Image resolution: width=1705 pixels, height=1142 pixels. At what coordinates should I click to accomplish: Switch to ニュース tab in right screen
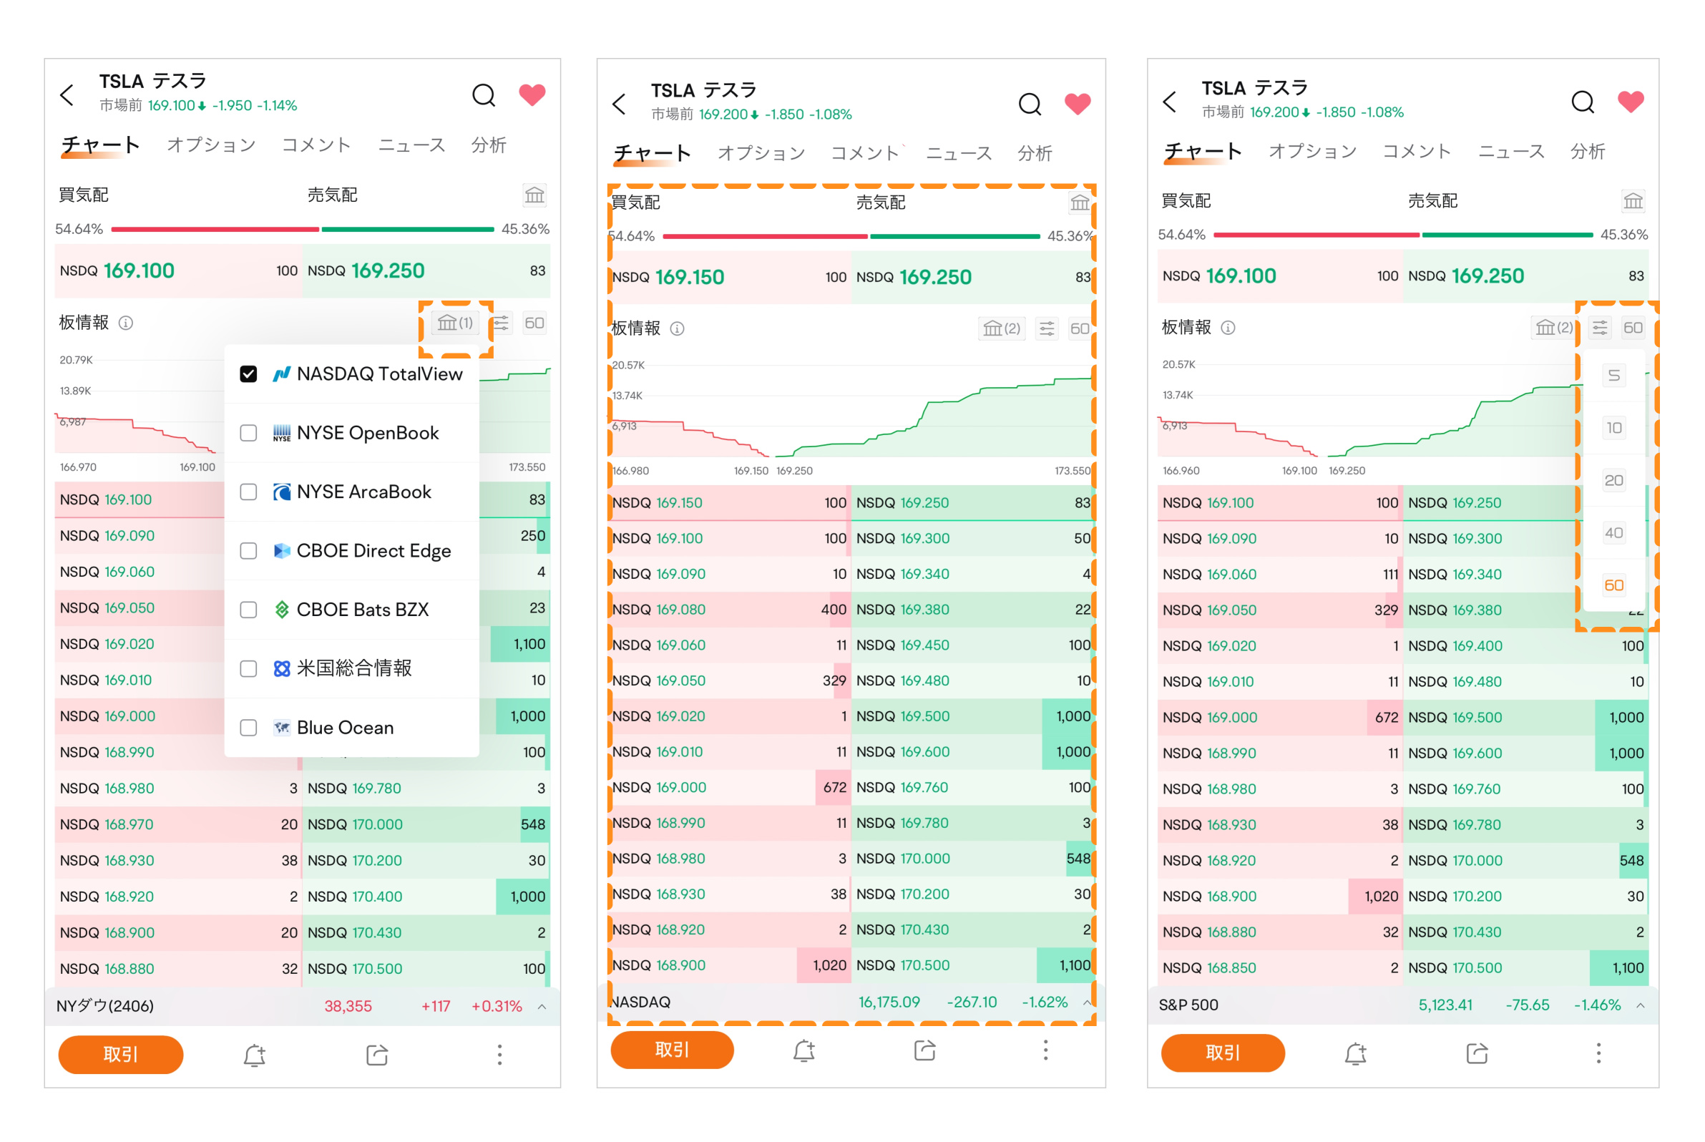1511,152
